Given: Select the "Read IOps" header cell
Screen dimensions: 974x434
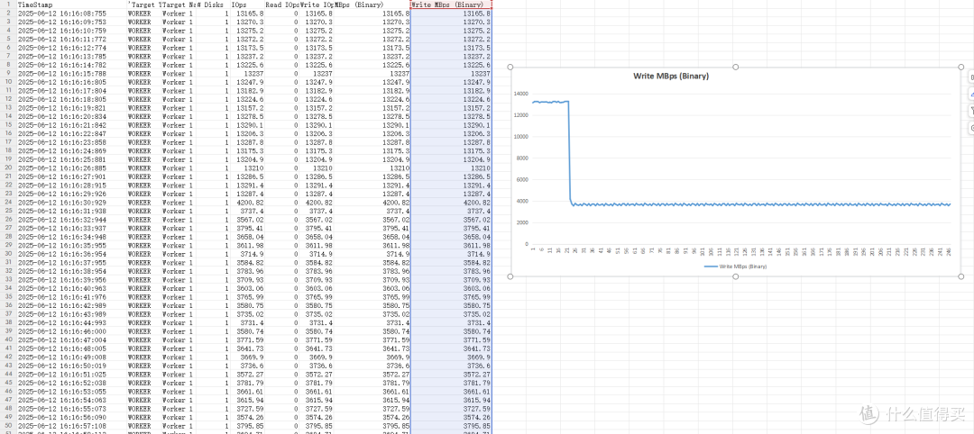Looking at the screenshot, I should click(282, 5).
